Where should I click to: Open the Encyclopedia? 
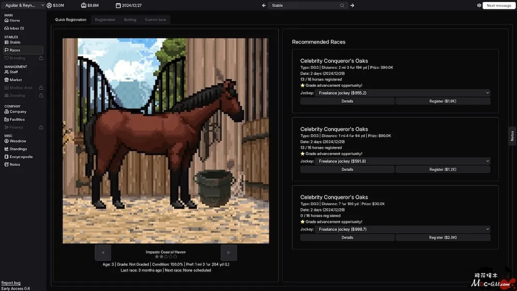point(19,157)
